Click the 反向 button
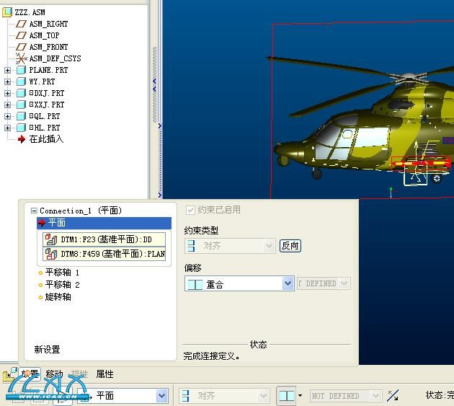Screen dimensions: 454x406 pyautogui.click(x=290, y=246)
